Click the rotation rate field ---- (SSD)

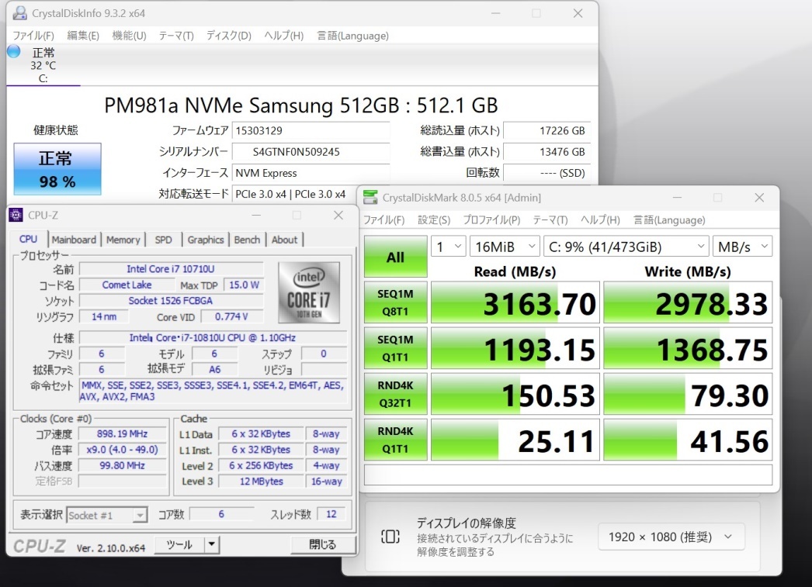pos(547,173)
